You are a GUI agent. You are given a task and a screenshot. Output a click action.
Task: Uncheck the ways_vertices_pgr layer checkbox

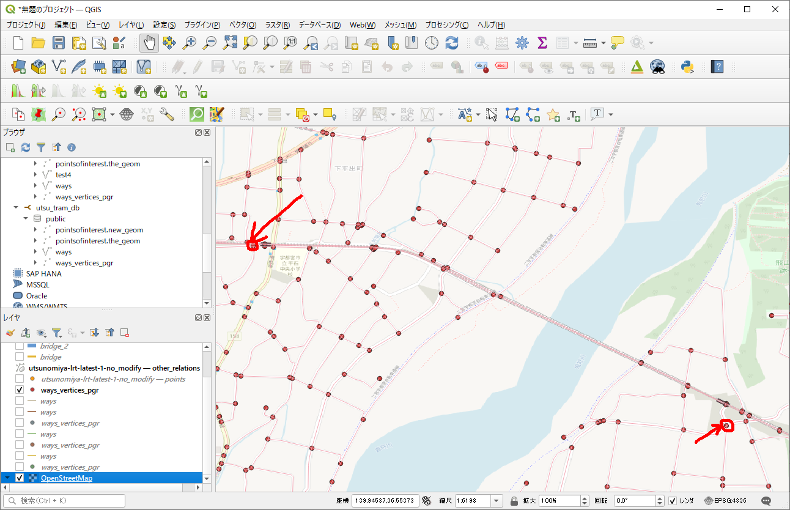(20, 390)
